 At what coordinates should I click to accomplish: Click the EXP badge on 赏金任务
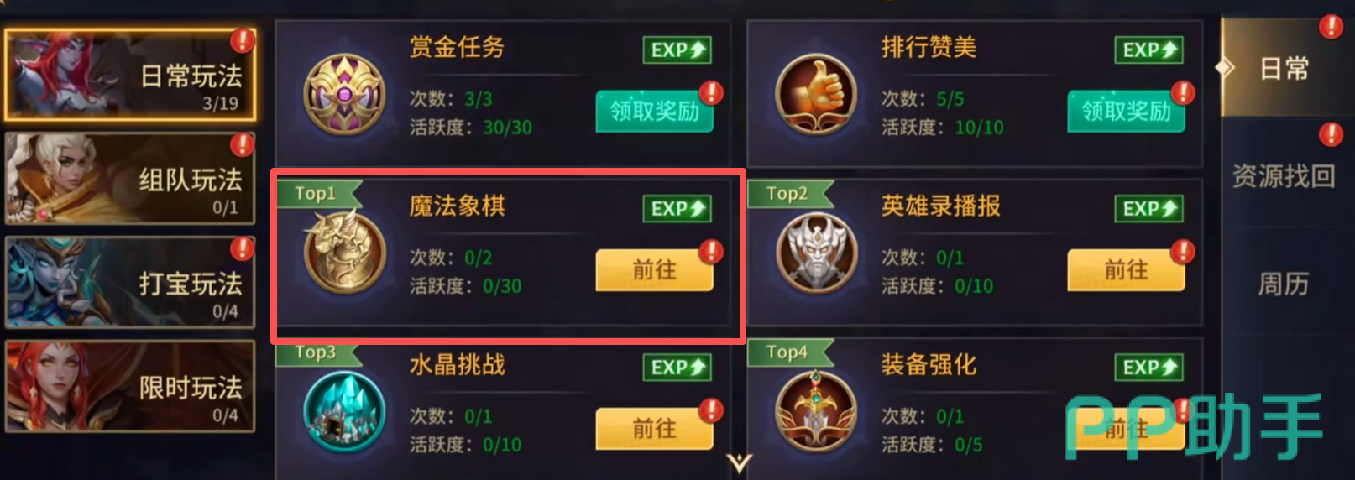click(677, 50)
